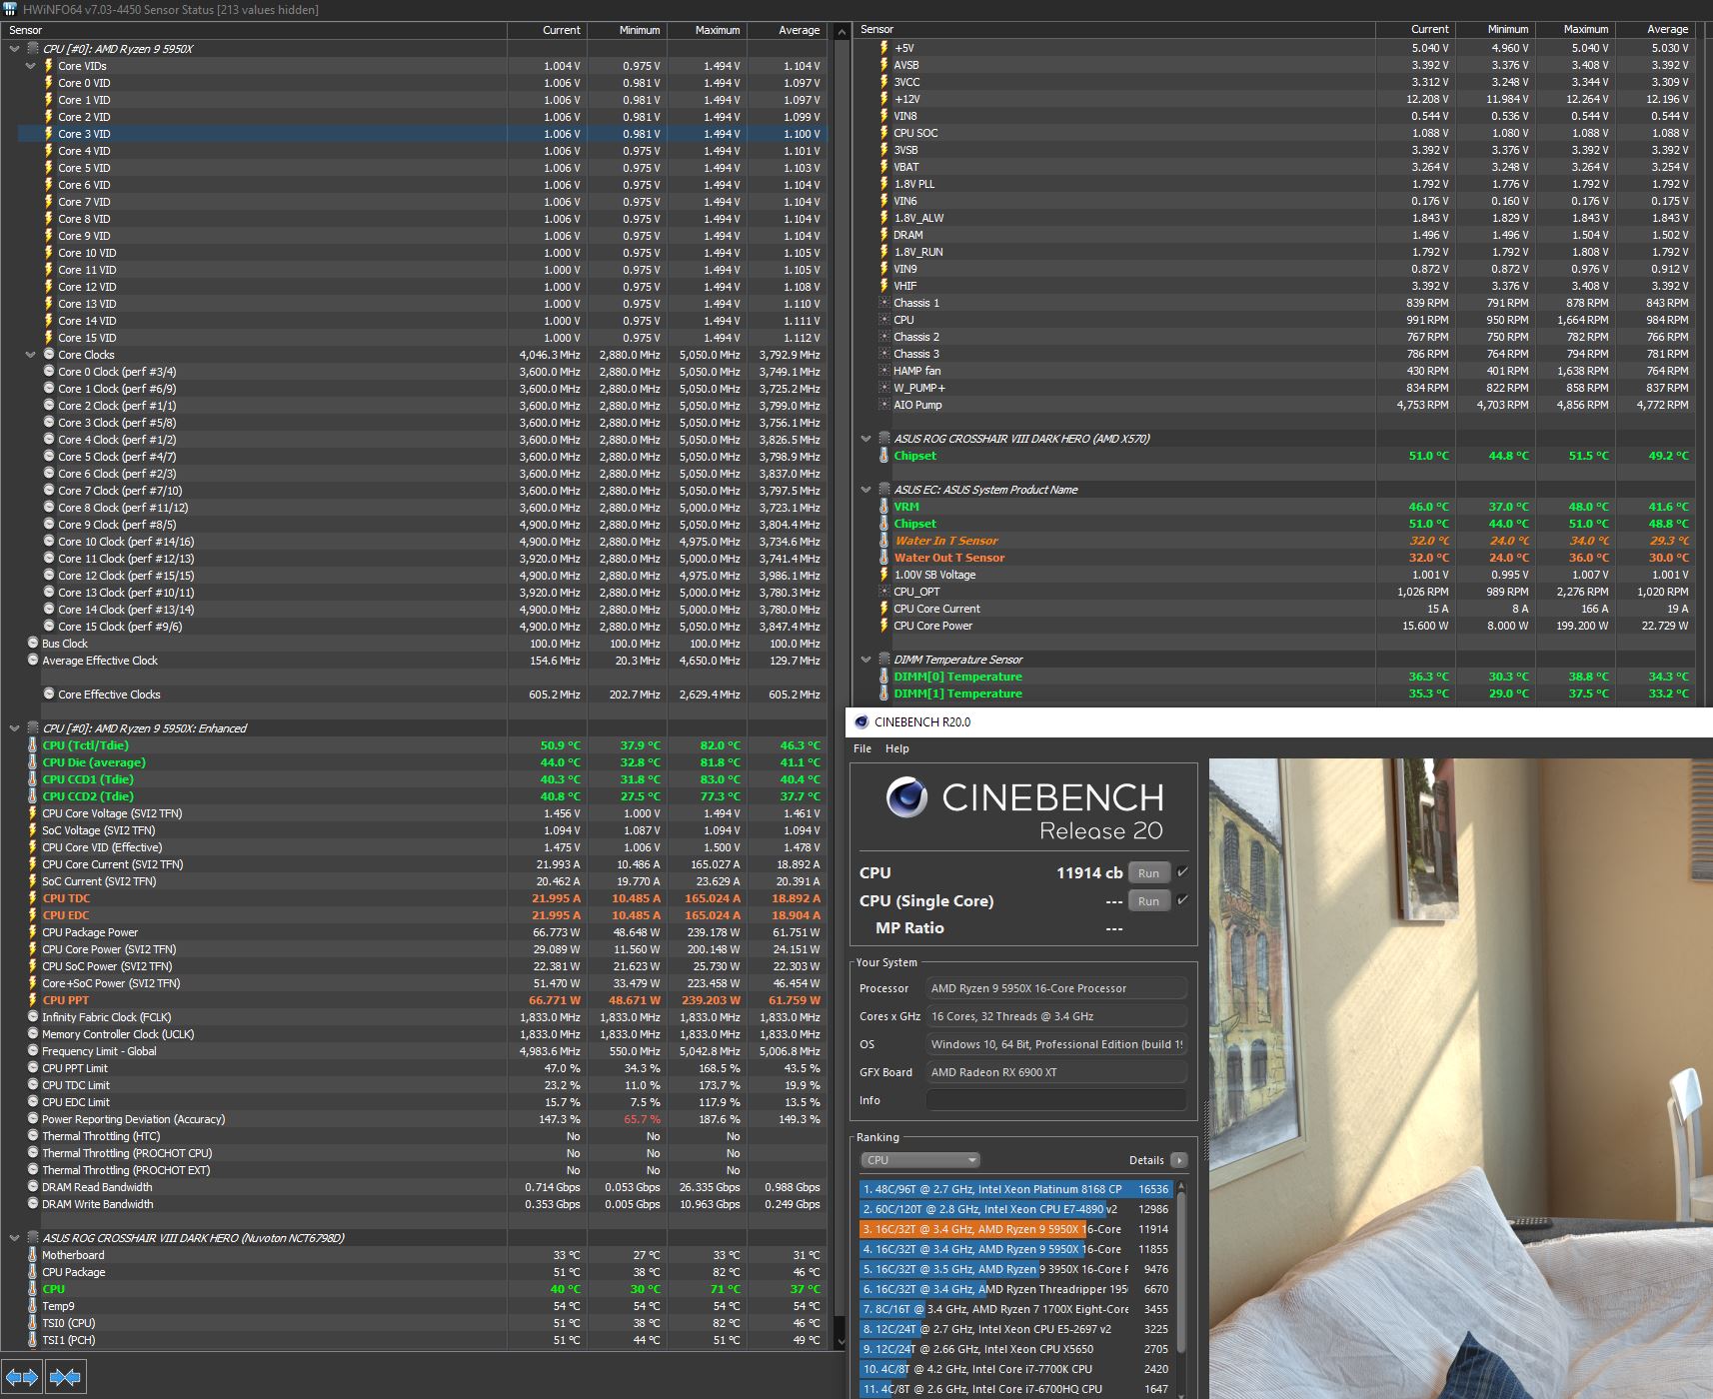Select the W_PUMP+ fan sensor row
Screen dimensions: 1713x1399
[1283, 388]
